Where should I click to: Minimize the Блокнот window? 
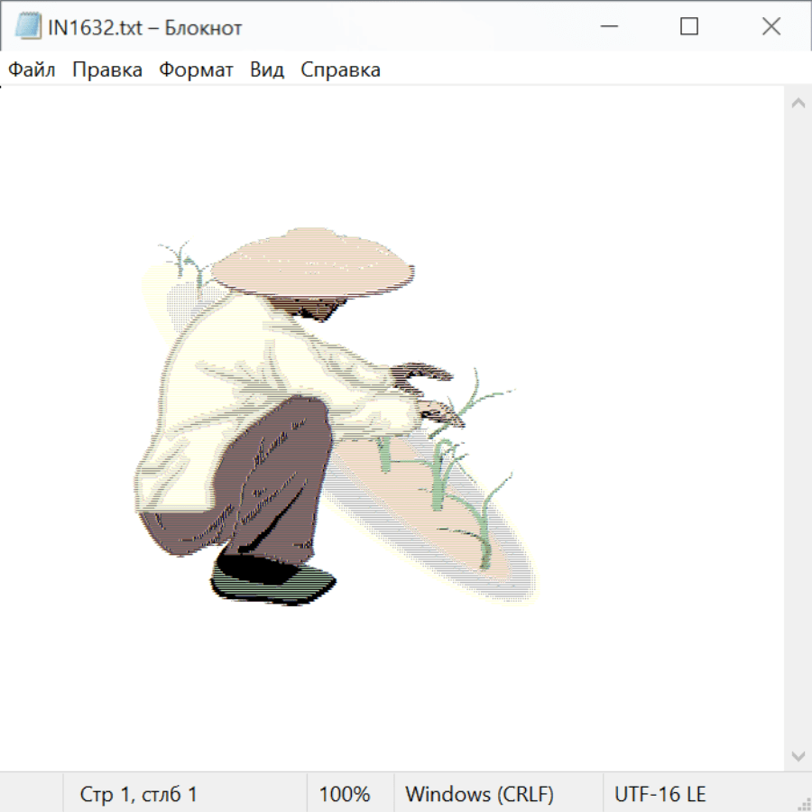(x=607, y=27)
